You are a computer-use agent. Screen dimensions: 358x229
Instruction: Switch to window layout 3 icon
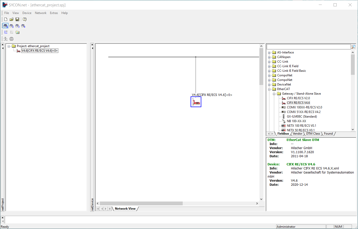click(17, 26)
